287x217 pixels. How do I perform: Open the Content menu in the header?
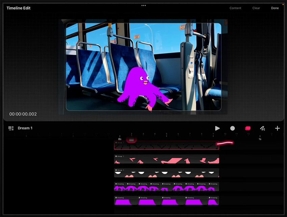tap(235, 8)
